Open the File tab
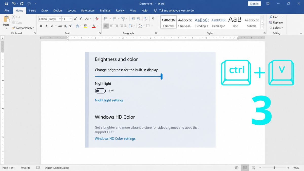Viewport: 304px width, 171px height. (x=7, y=11)
